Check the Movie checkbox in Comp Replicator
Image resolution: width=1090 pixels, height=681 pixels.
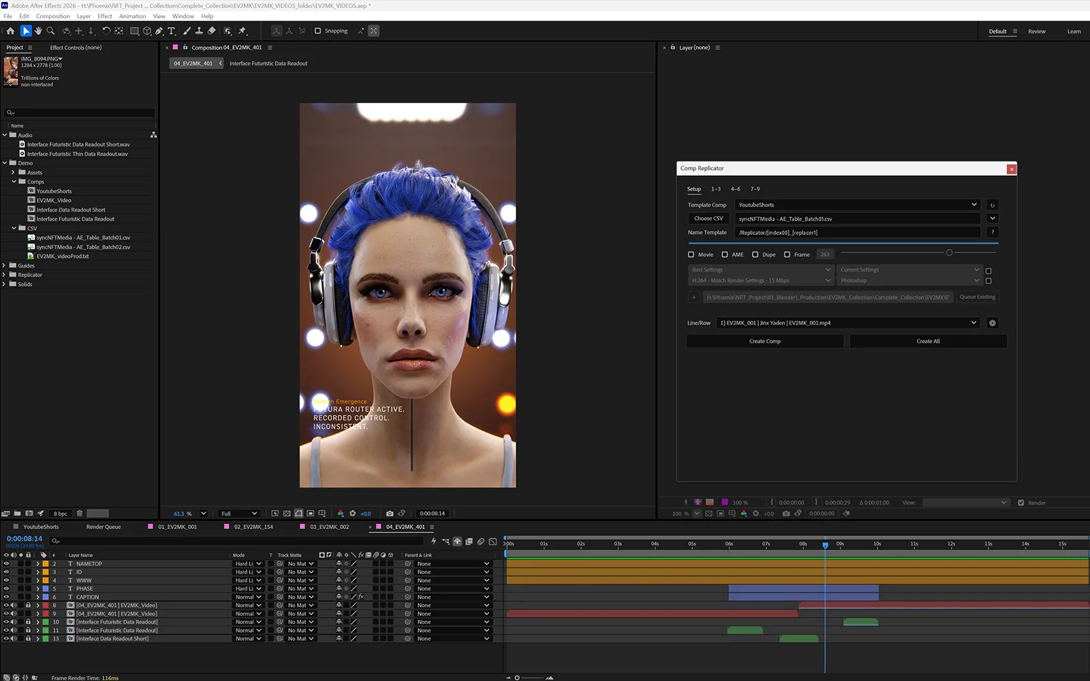click(x=691, y=255)
